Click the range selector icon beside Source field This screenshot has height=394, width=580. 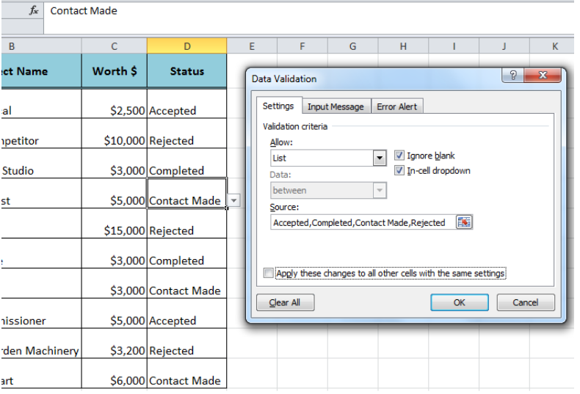tap(464, 222)
